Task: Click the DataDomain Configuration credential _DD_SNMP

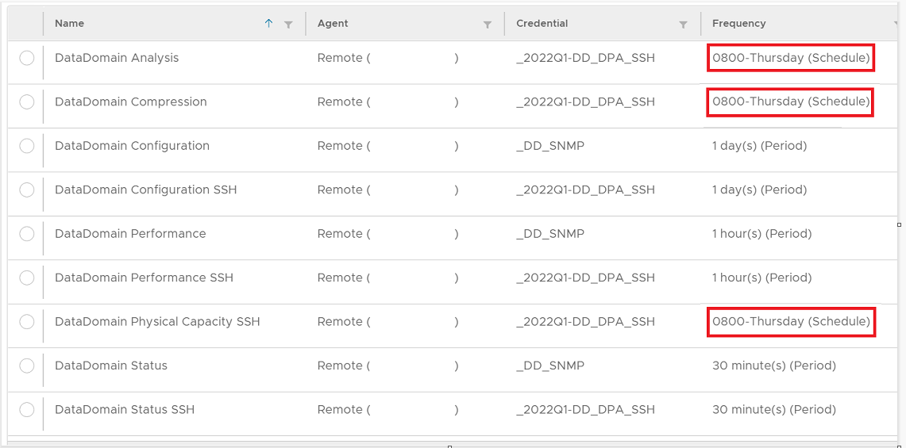Action: click(x=550, y=146)
